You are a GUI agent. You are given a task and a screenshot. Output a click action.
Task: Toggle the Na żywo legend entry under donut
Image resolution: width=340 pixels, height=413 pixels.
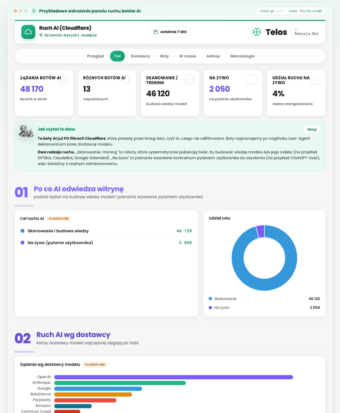pyautogui.click(x=219, y=308)
